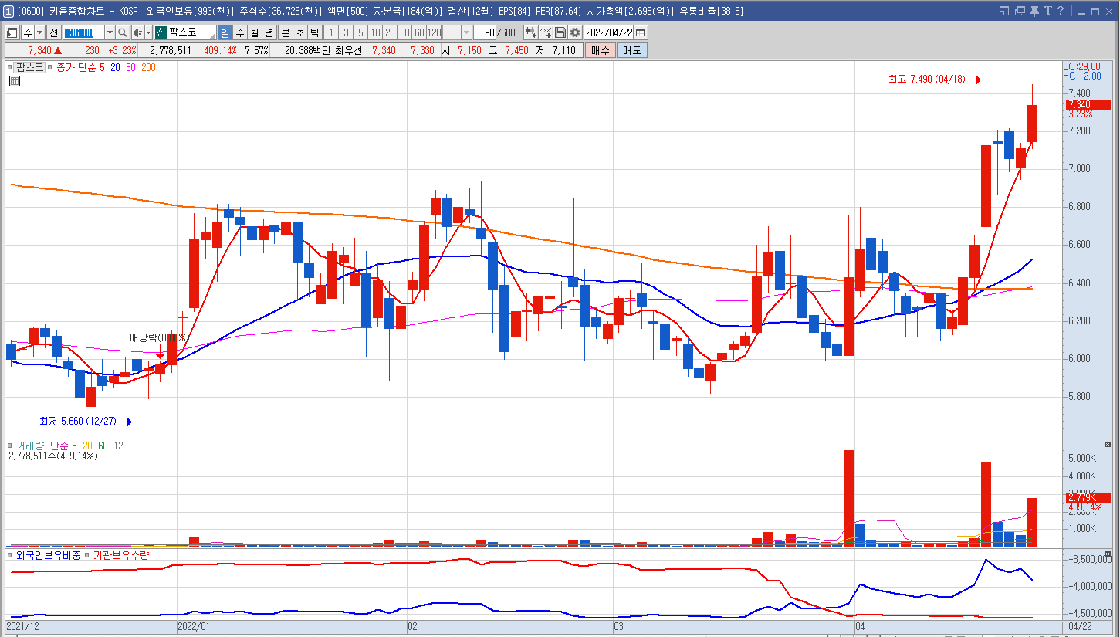Select the 5 interval tab

(x=360, y=32)
